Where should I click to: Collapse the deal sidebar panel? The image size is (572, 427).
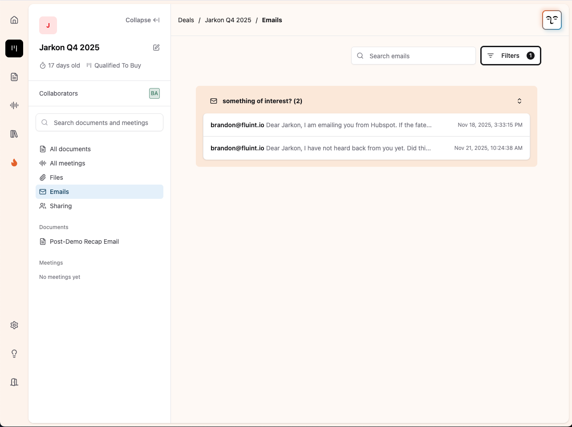[x=142, y=20]
